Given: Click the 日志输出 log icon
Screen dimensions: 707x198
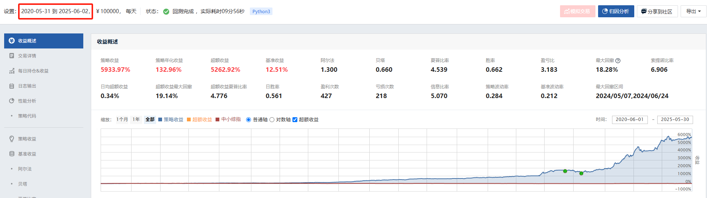Looking at the screenshot, I should [x=12, y=86].
